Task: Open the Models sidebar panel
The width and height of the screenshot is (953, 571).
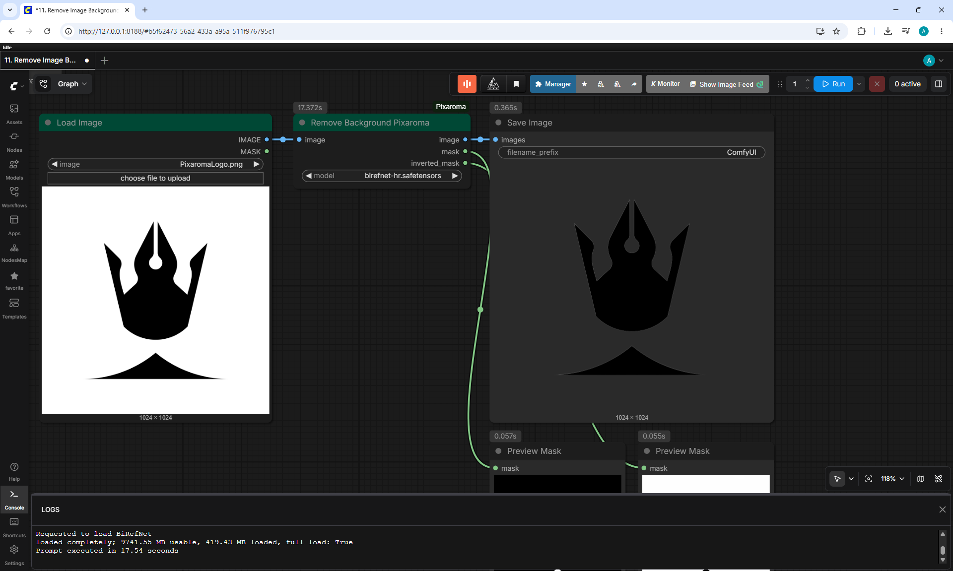Action: [x=14, y=170]
